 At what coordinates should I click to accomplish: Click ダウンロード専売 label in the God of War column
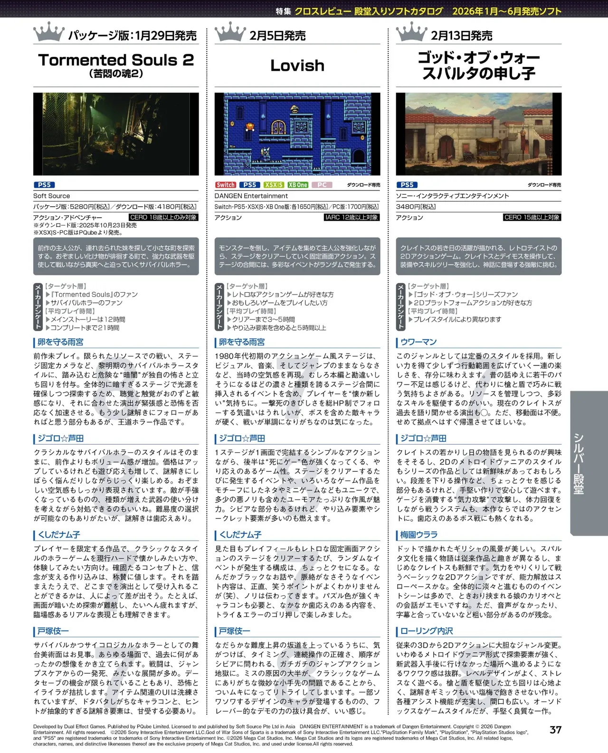[x=544, y=185]
